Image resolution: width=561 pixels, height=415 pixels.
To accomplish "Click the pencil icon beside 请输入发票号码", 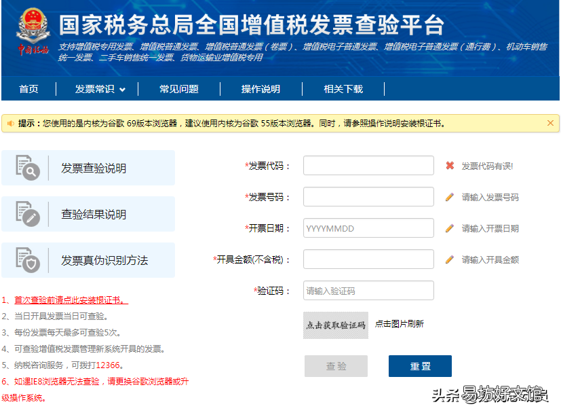I will 450,197.
